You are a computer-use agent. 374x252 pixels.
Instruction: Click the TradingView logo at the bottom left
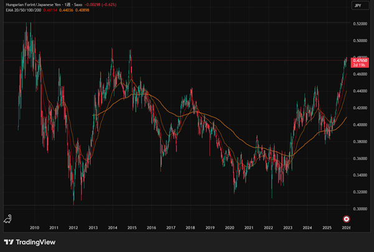pyautogui.click(x=30, y=241)
